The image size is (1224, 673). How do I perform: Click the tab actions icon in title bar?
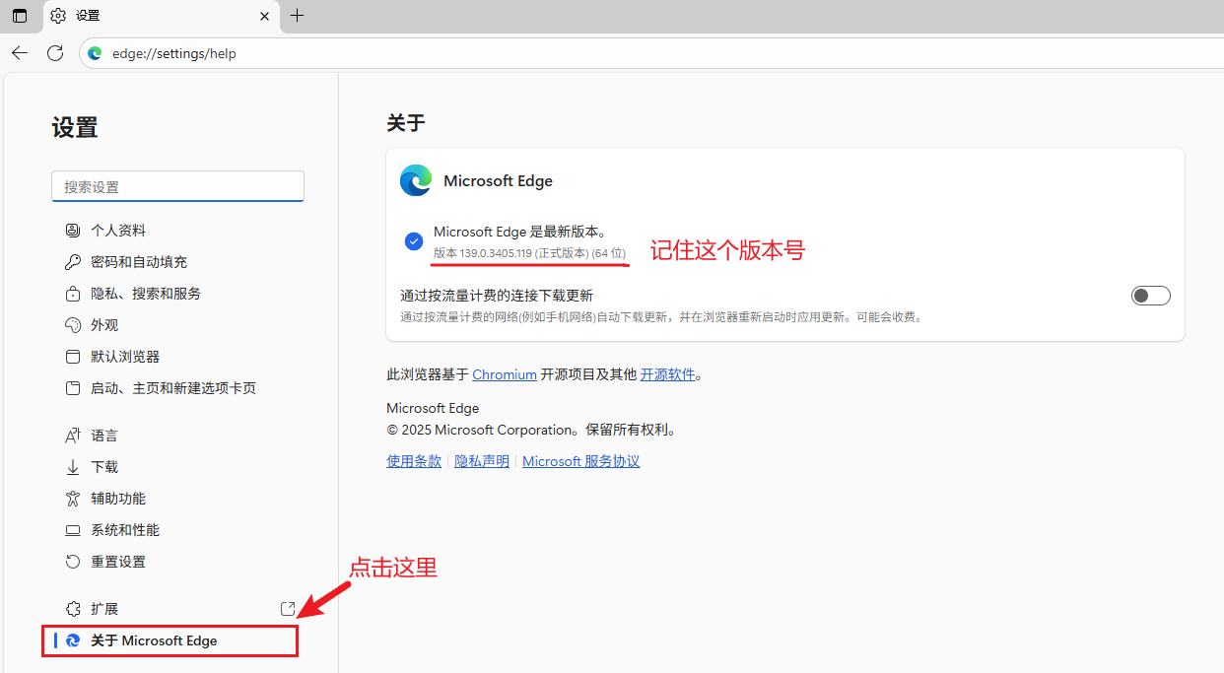(20, 16)
